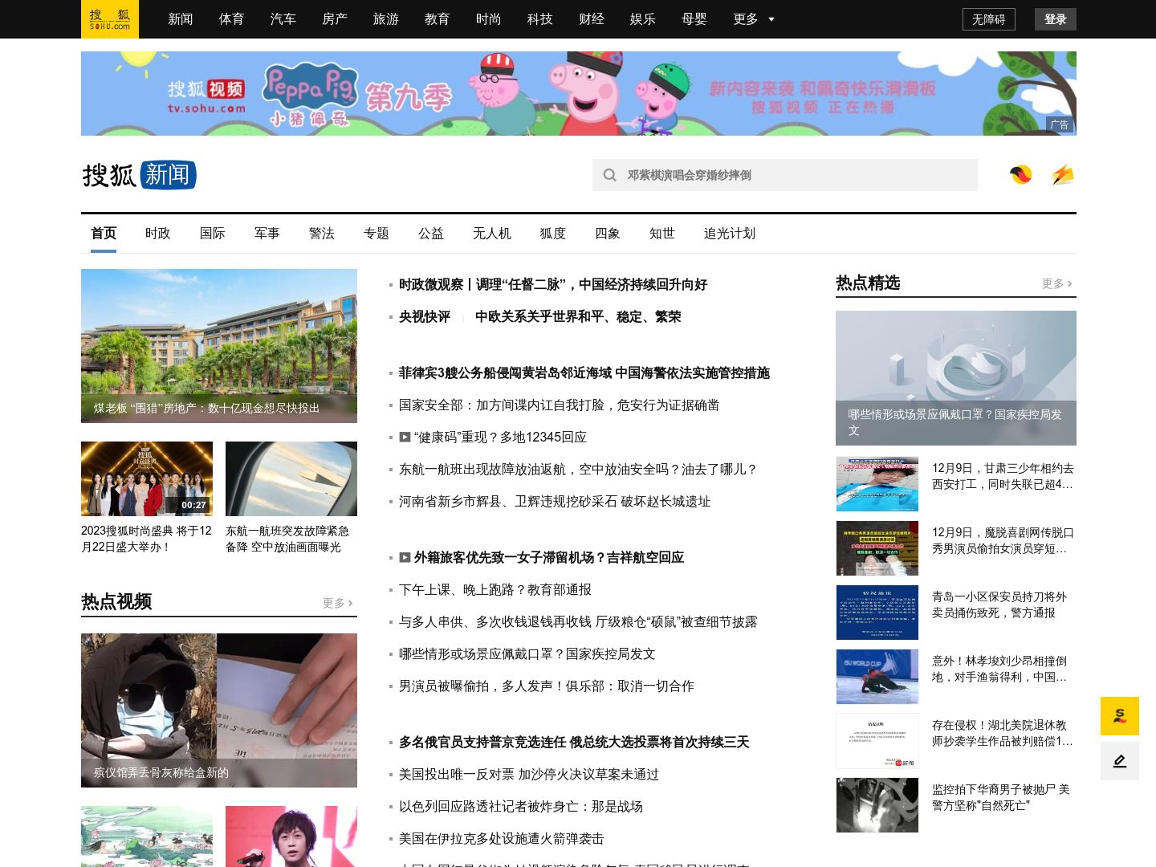Image resolution: width=1156 pixels, height=867 pixels.
Task: Click the 搜狐新闻 logo
Action: (139, 175)
